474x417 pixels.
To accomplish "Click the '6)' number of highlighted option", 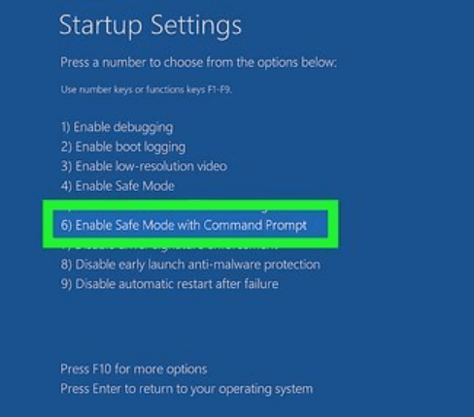I will tap(66, 225).
